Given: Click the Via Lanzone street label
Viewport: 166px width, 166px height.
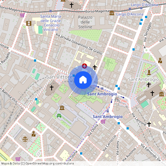Looking at the screenshot, I should click(139, 119).
